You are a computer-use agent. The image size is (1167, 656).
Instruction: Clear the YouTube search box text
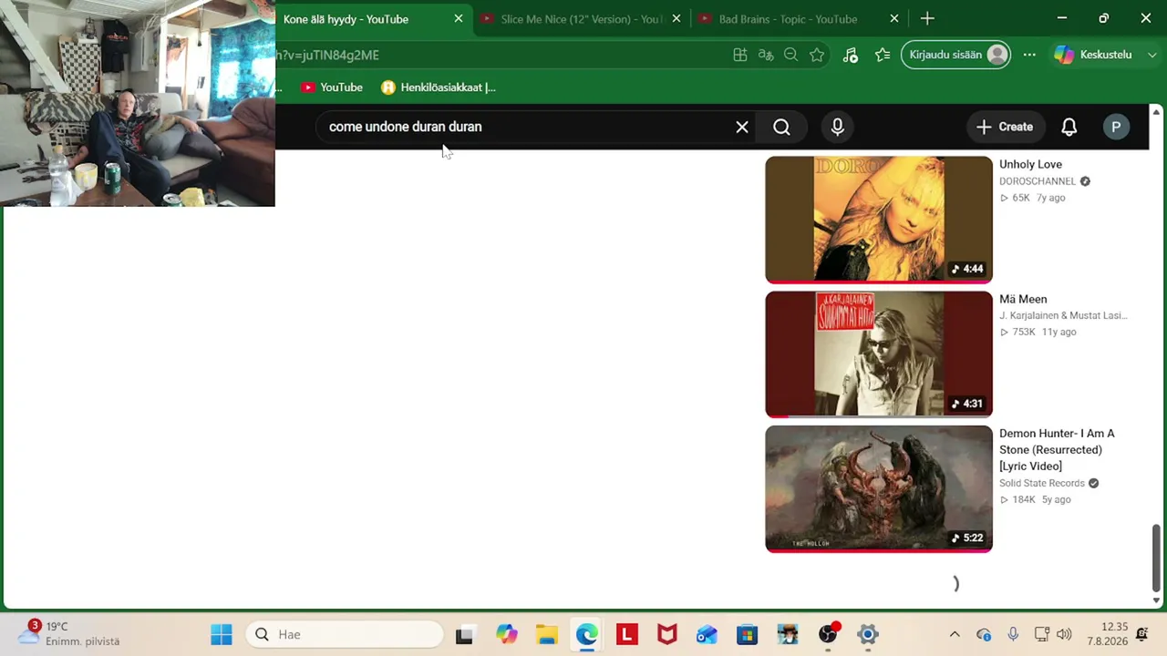coord(742,128)
